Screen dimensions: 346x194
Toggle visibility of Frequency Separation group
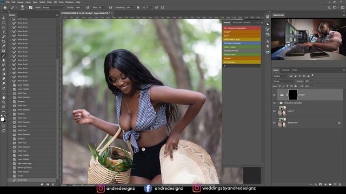click(274, 103)
